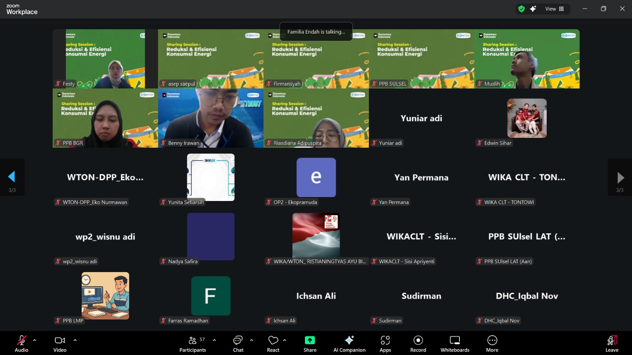Open AI Companion

pos(349,344)
